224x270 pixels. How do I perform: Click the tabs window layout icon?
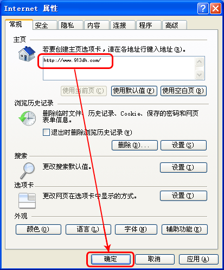[27, 200]
